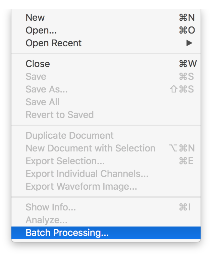Click the Analyze... menu entry
Image resolution: width=212 pixels, height=256 pixels.
click(46, 220)
